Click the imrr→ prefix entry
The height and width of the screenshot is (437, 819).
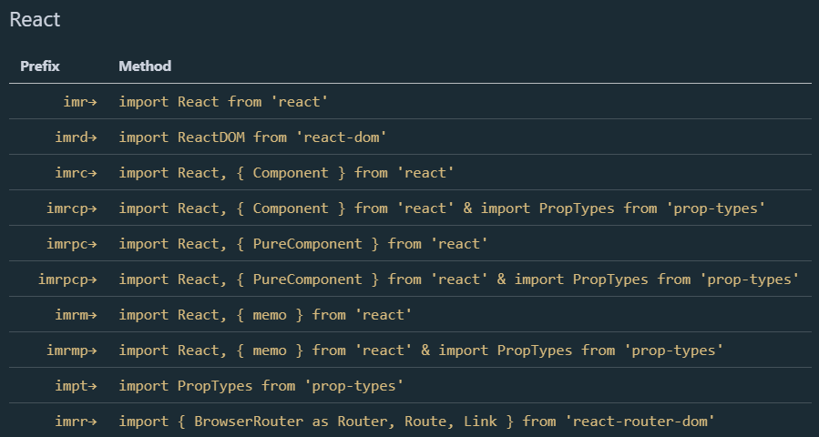pyautogui.click(x=76, y=421)
